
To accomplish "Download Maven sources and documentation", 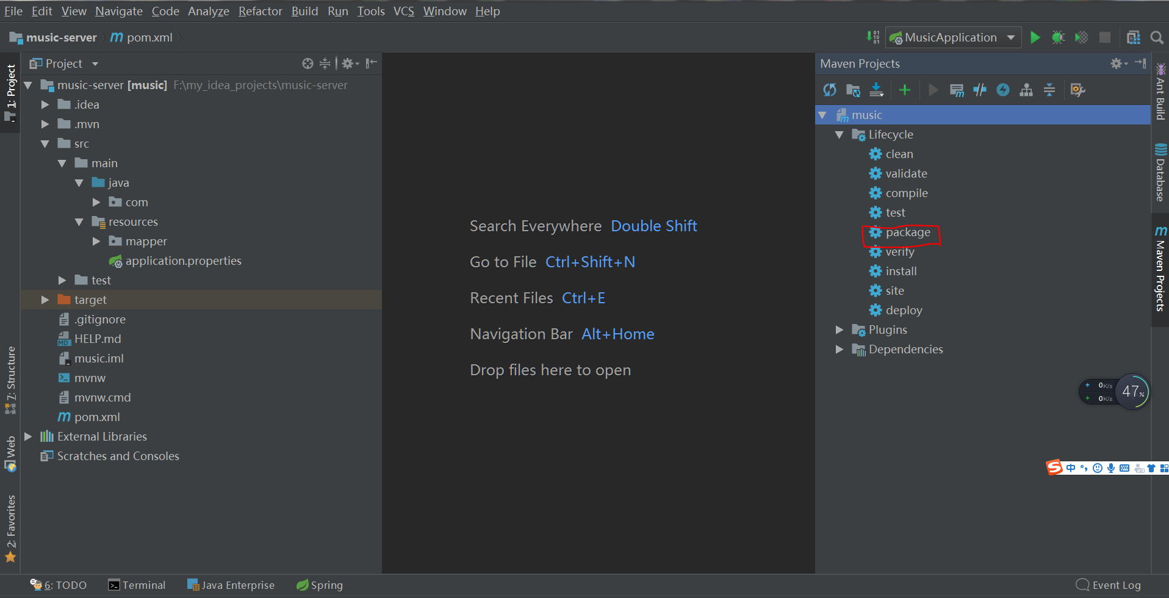I will [x=876, y=90].
